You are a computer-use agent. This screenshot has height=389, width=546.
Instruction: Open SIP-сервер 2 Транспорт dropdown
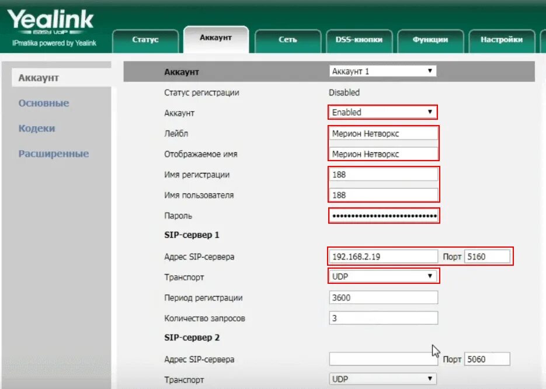click(382, 379)
